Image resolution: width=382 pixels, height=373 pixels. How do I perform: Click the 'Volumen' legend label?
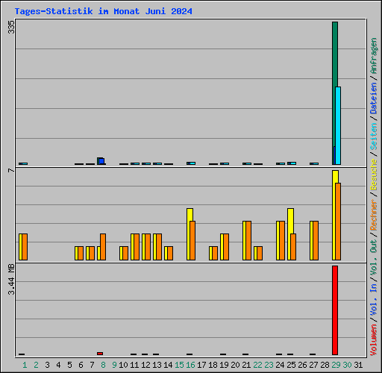[374, 340]
